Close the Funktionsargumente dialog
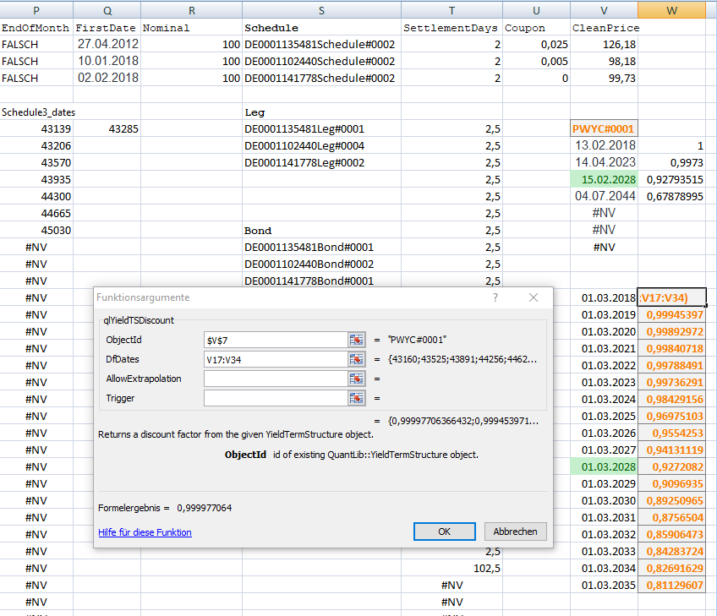The image size is (717, 616). tap(534, 297)
